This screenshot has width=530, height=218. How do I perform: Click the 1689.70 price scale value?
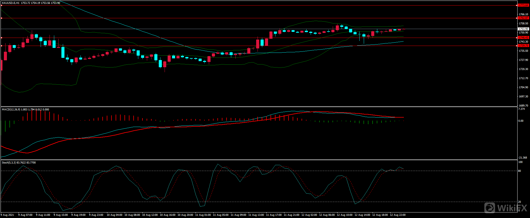point(523,106)
